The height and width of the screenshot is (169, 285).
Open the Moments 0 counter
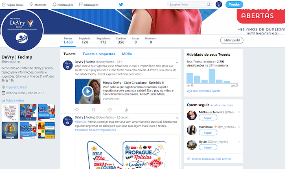(x=151, y=41)
